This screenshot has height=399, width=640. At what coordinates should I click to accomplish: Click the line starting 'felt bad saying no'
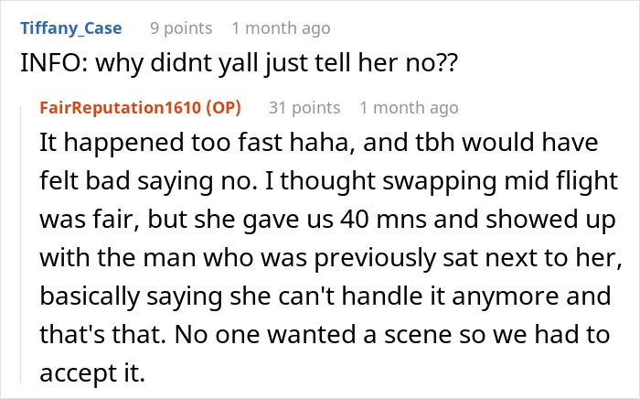click(x=328, y=181)
